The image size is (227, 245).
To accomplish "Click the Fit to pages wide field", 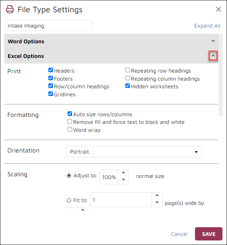I will click(x=121, y=200).
